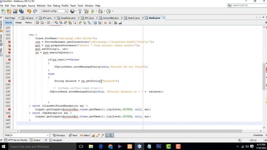Open Windows Start menu
Screen dimensions: 267x150
[x=3, y=146]
